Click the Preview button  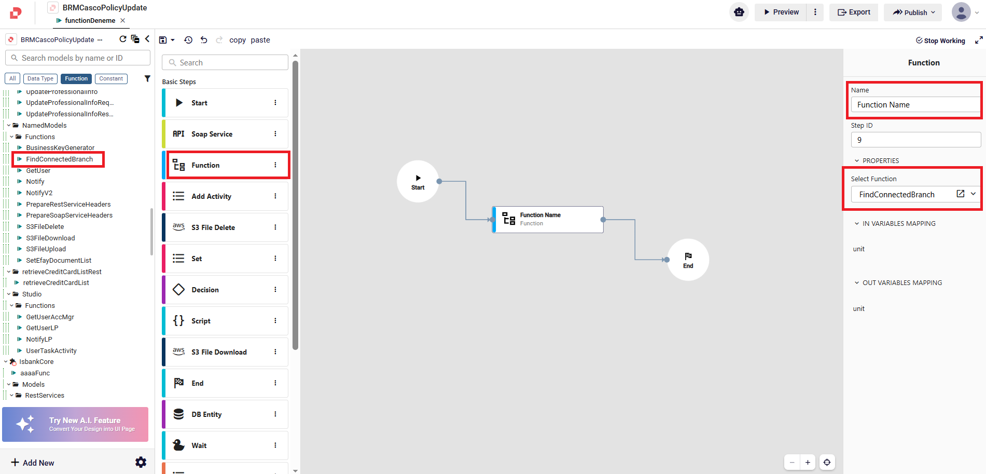click(x=781, y=12)
